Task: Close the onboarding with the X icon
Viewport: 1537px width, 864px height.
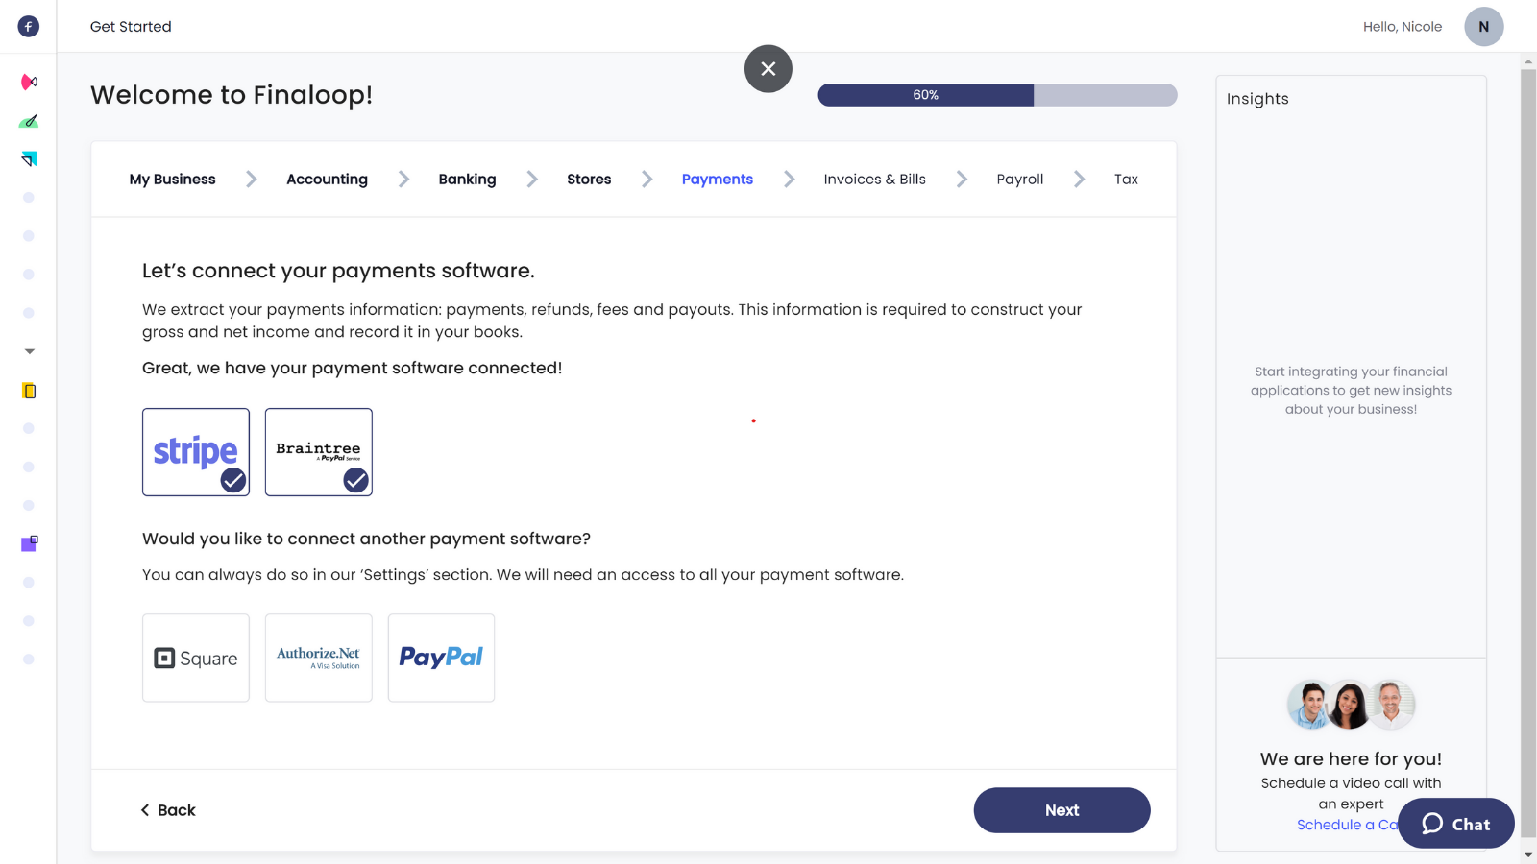Action: tap(768, 69)
